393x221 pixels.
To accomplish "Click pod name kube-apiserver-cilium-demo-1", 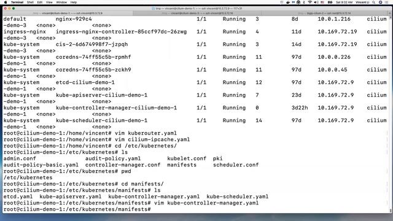I will click(101, 95).
